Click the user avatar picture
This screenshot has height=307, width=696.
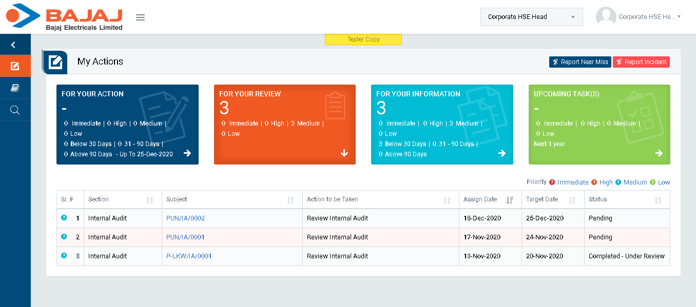(x=606, y=17)
